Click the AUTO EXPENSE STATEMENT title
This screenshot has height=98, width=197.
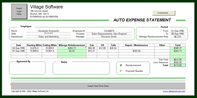coord(142,20)
